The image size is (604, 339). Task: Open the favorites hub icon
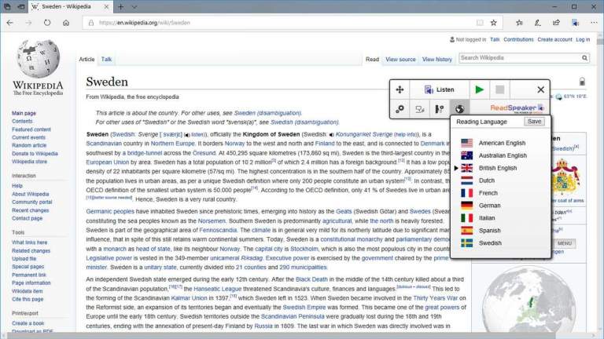pyautogui.click(x=519, y=23)
